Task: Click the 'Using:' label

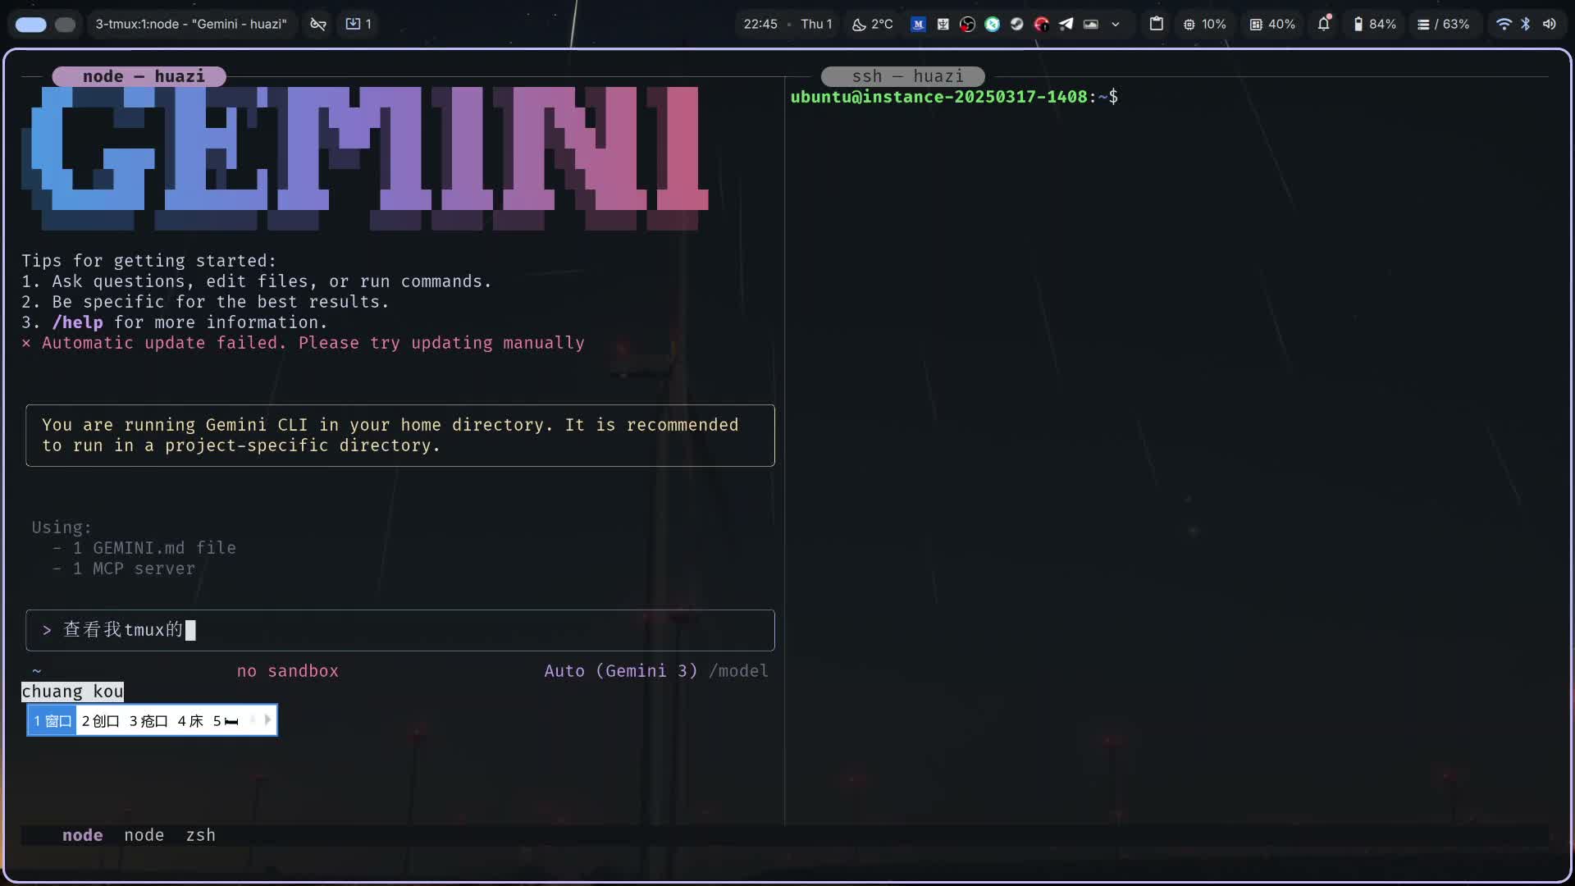Action: (62, 527)
